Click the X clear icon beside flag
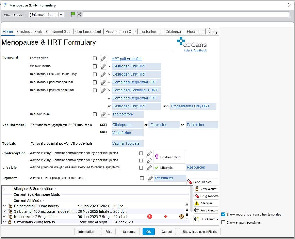Screen dimensions: 295x239 tap(79, 15)
